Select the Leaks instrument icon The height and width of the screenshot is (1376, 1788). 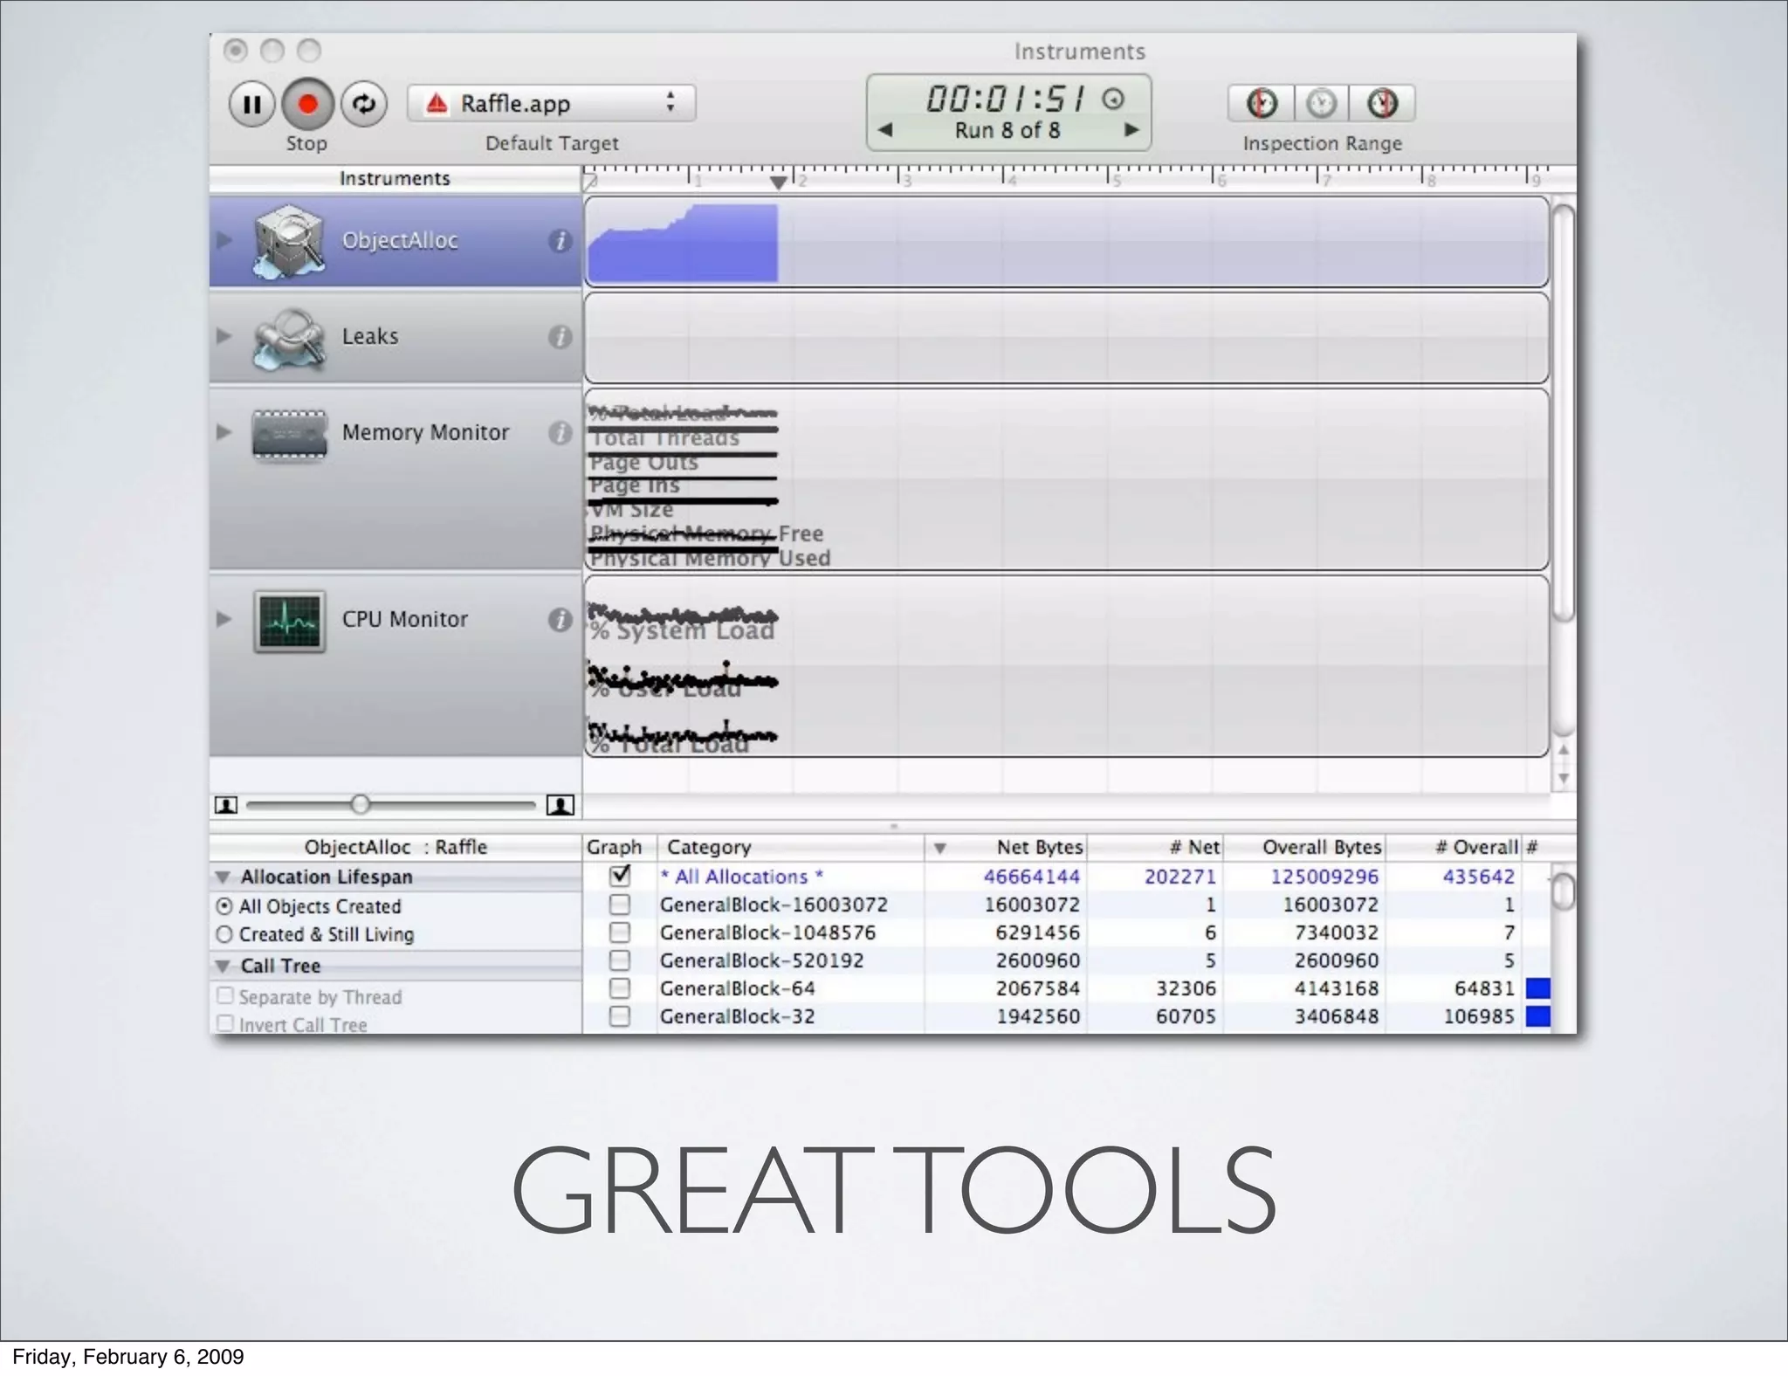click(x=289, y=338)
